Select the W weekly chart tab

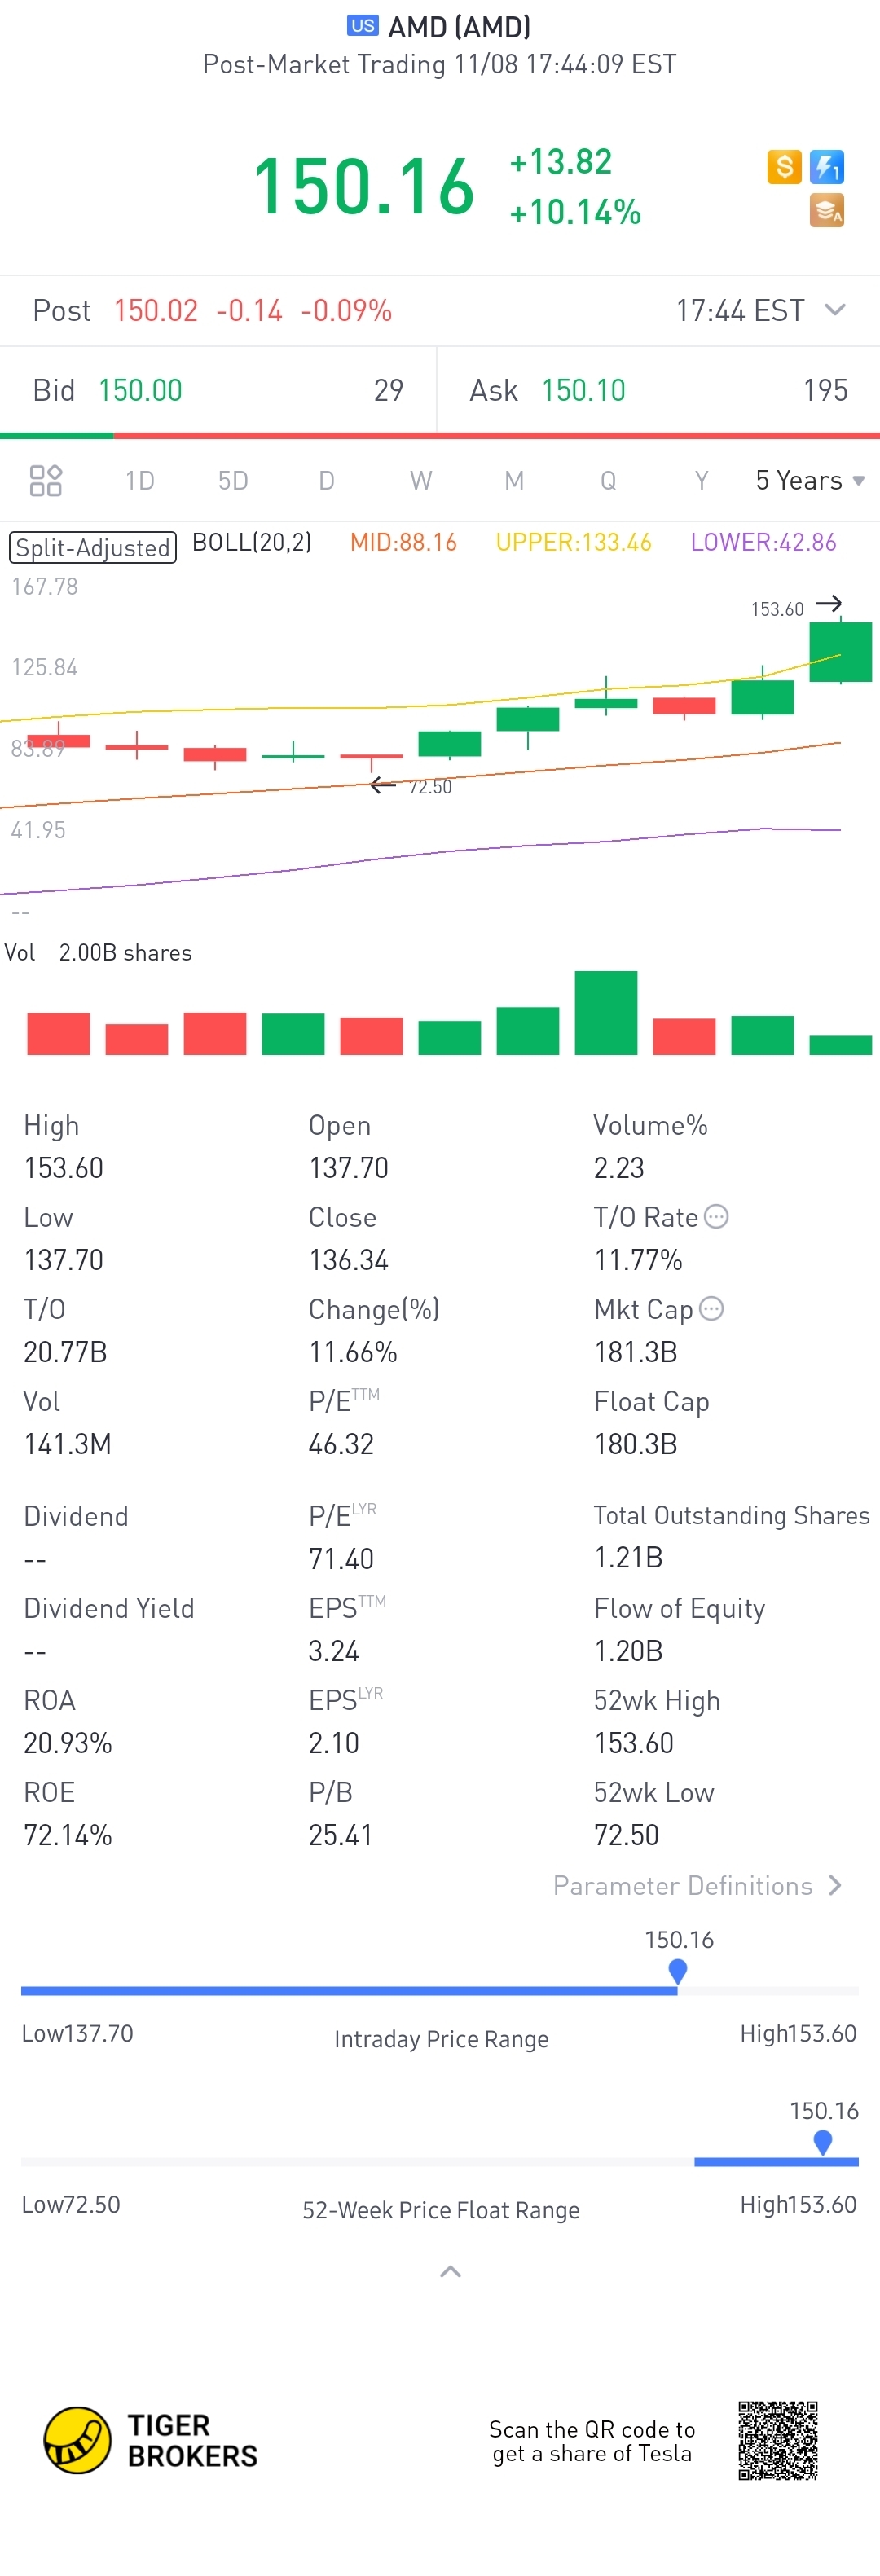tap(421, 481)
